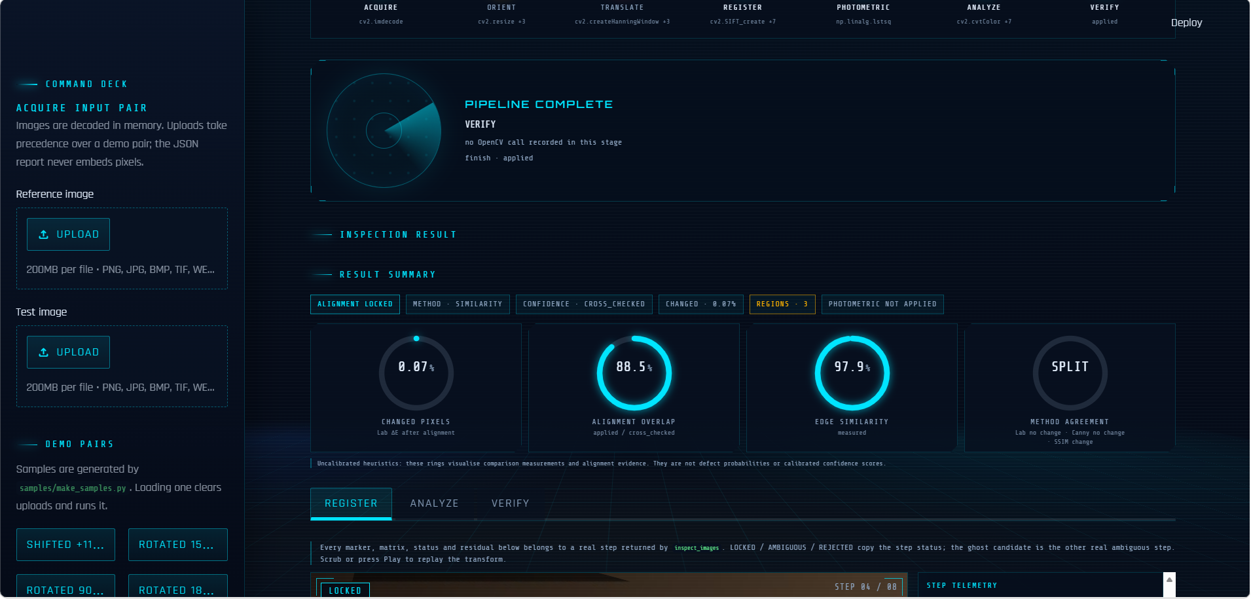
Task: Select the PHOTOMETRIC pipeline stage
Action: 863,14
